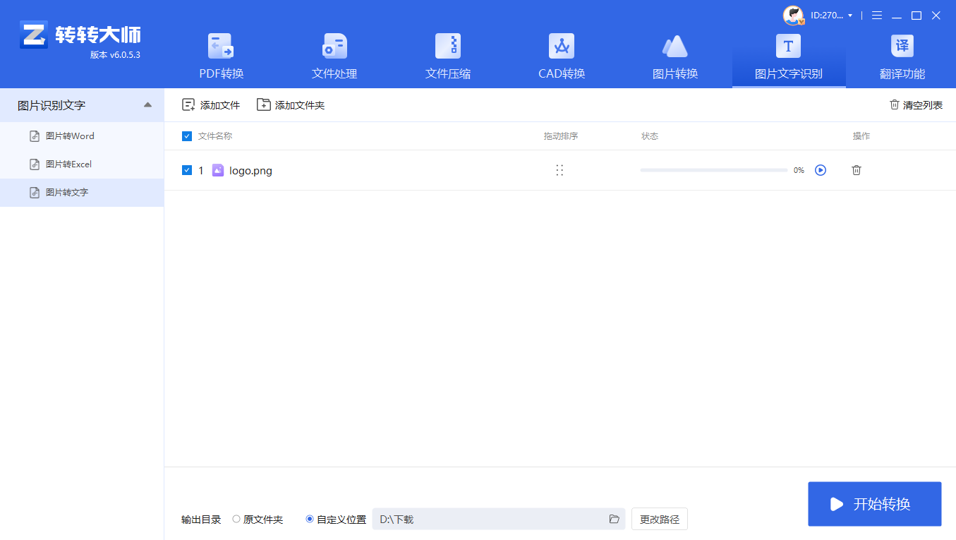
Task: Click the 状态 column header
Action: click(x=650, y=136)
